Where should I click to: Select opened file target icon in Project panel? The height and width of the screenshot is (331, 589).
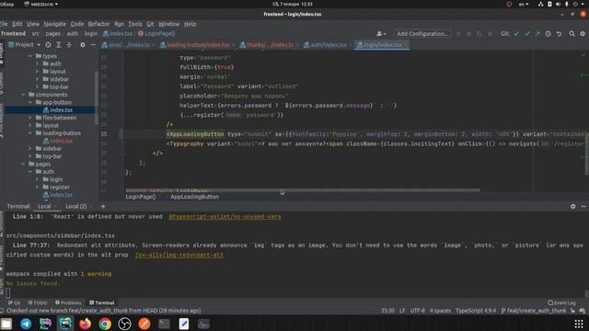48,45
